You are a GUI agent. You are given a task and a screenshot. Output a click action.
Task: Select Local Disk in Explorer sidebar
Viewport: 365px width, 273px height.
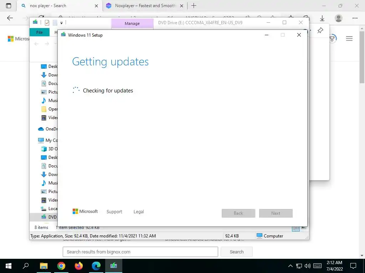click(49, 209)
